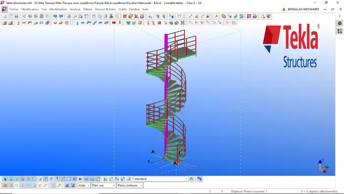Expand the Plan vue dropdown
The height and width of the screenshot is (194, 344).
click(x=104, y=186)
